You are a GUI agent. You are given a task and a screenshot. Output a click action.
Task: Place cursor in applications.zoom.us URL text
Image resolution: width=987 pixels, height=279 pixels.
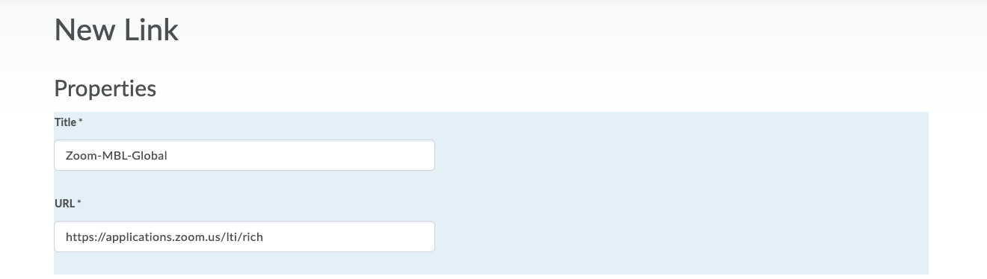click(164, 236)
